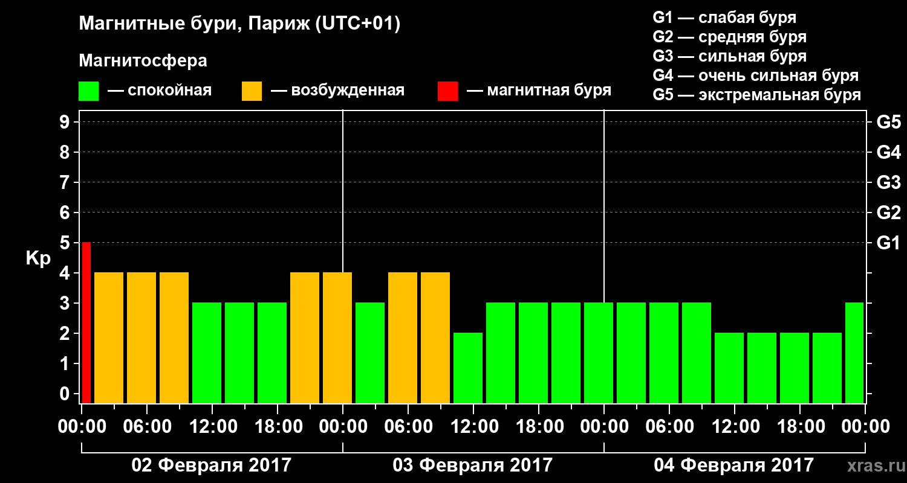Click the 'G4 — очень сильная буря' legend line
The width and height of the screenshot is (907, 483).
(x=756, y=75)
